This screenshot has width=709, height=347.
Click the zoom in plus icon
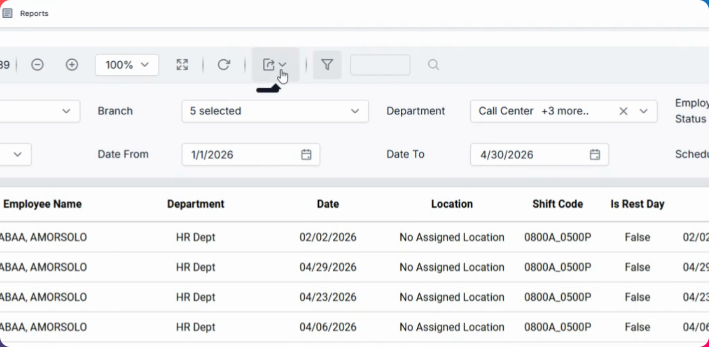point(72,65)
